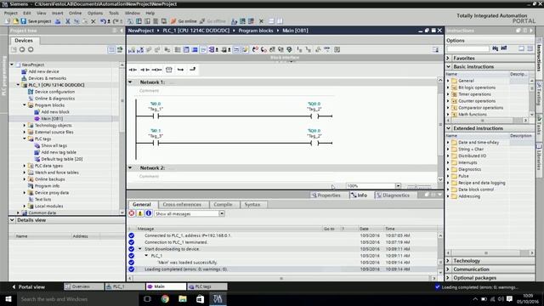544x306 pixels.
Task: Click the delete network icon in editor toolbar
Action: (x=140, y=50)
